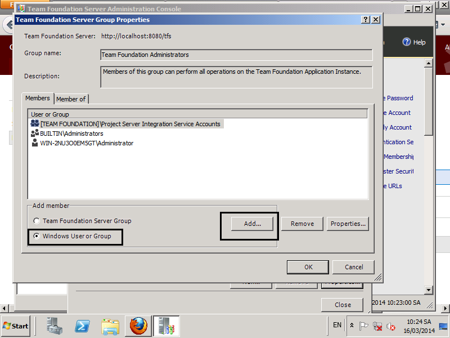450x338 pixels.
Task: Click the BUILTIN Administrators group icon
Action: pyautogui.click(x=35, y=133)
